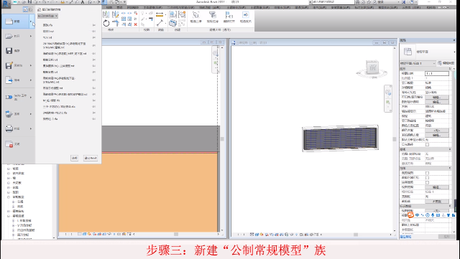This screenshot has width=460, height=259.
Task: Toggle the first checkbox in the properties Extents group
Action: pyautogui.click(x=427, y=173)
